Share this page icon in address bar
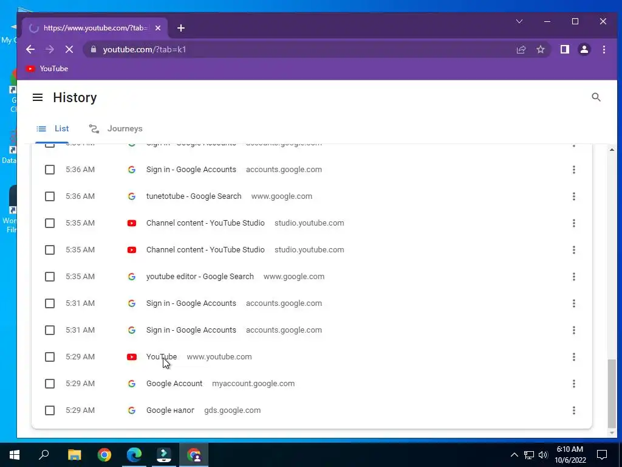The height and width of the screenshot is (467, 622). point(521,49)
